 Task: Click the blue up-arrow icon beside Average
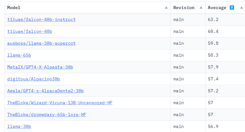pyautogui.click(x=232, y=8)
